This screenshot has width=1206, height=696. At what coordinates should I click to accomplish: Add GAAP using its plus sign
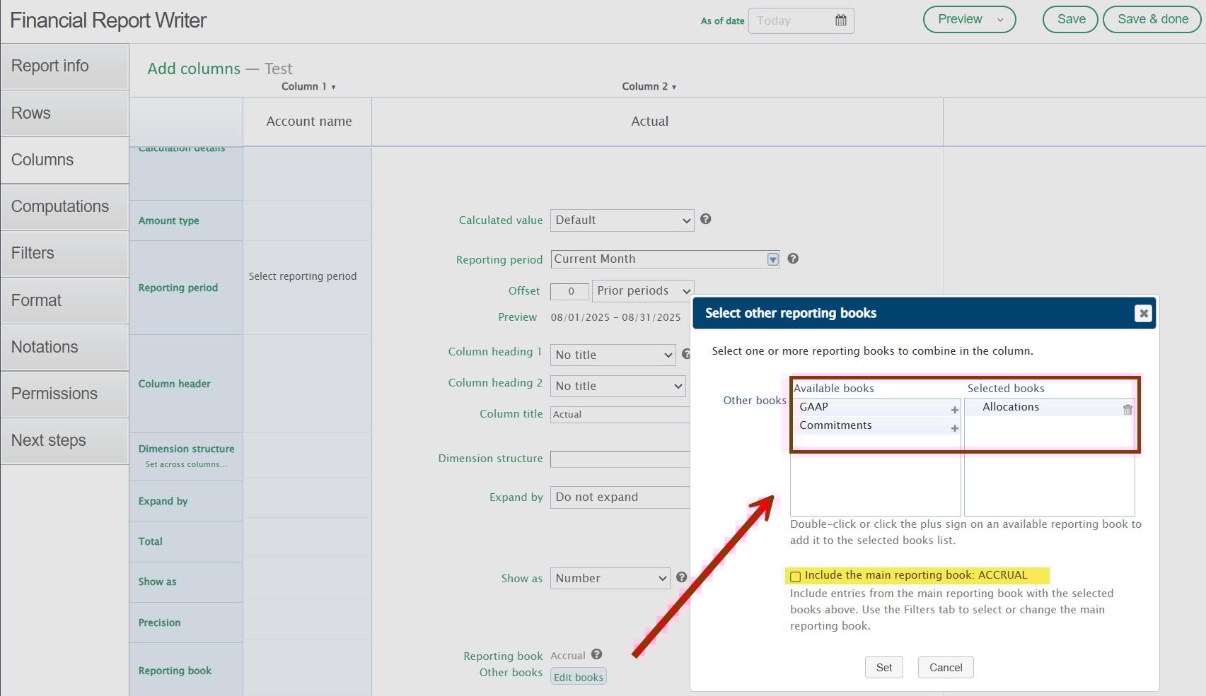click(x=954, y=408)
